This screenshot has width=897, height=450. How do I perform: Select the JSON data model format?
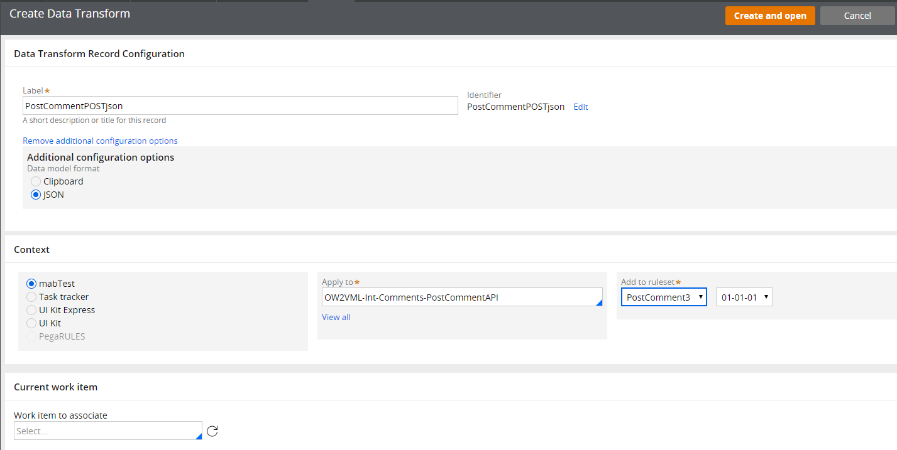36,195
